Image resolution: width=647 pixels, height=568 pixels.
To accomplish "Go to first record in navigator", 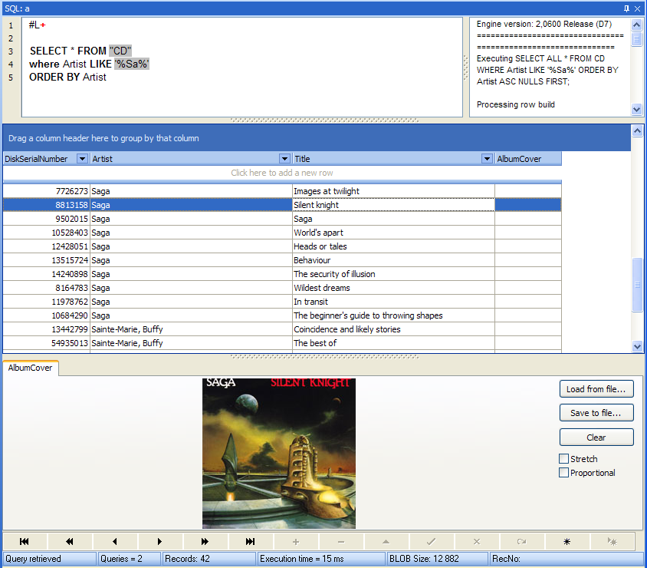I will click(25, 541).
